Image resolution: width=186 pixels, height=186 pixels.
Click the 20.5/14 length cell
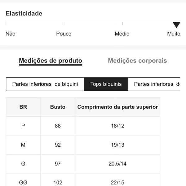(117, 164)
